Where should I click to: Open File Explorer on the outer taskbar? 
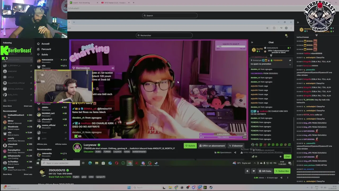tap(170, 188)
